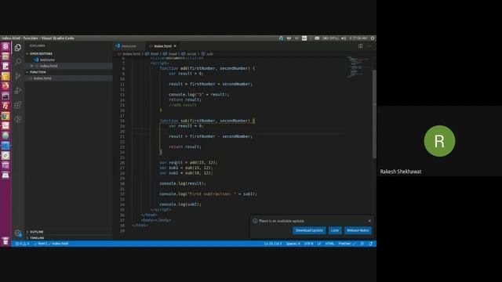Click the code minimap preview
This screenshot has height=282, width=502.
coord(358,67)
